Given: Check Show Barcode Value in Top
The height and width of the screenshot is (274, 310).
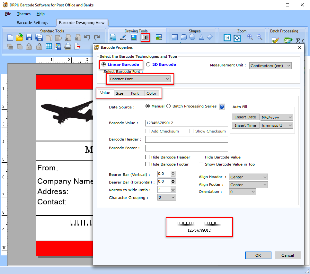Looking at the screenshot, I should click(x=201, y=164).
